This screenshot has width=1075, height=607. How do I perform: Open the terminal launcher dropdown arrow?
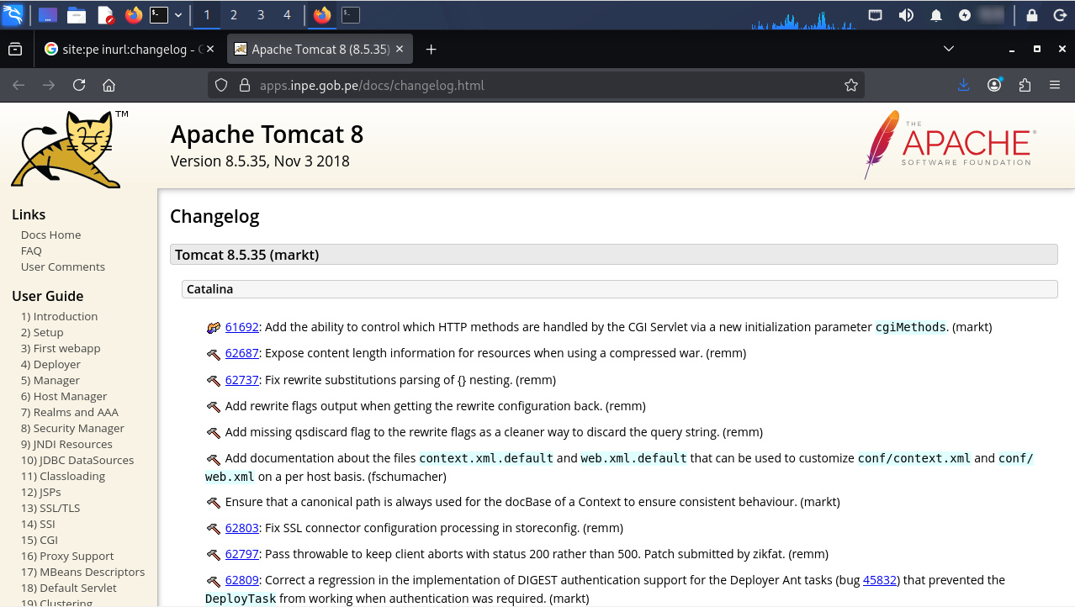click(178, 15)
